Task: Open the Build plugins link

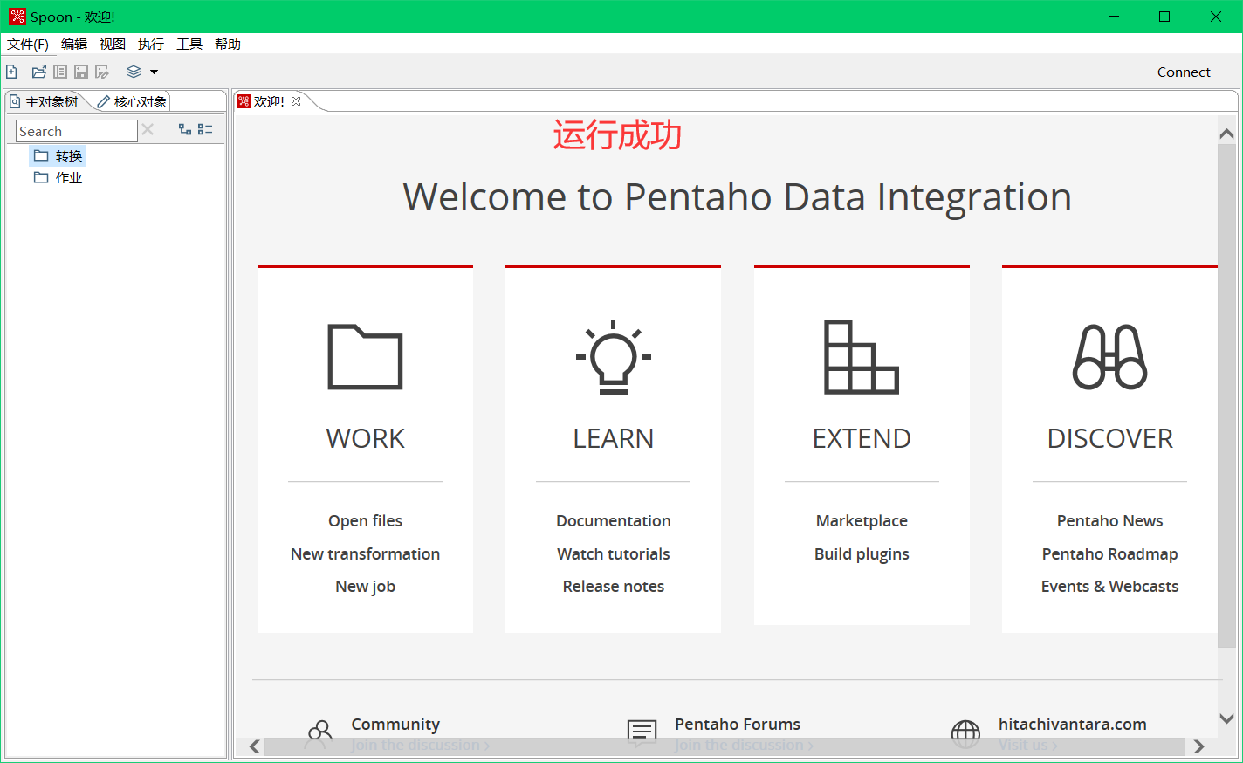Action: coord(862,553)
